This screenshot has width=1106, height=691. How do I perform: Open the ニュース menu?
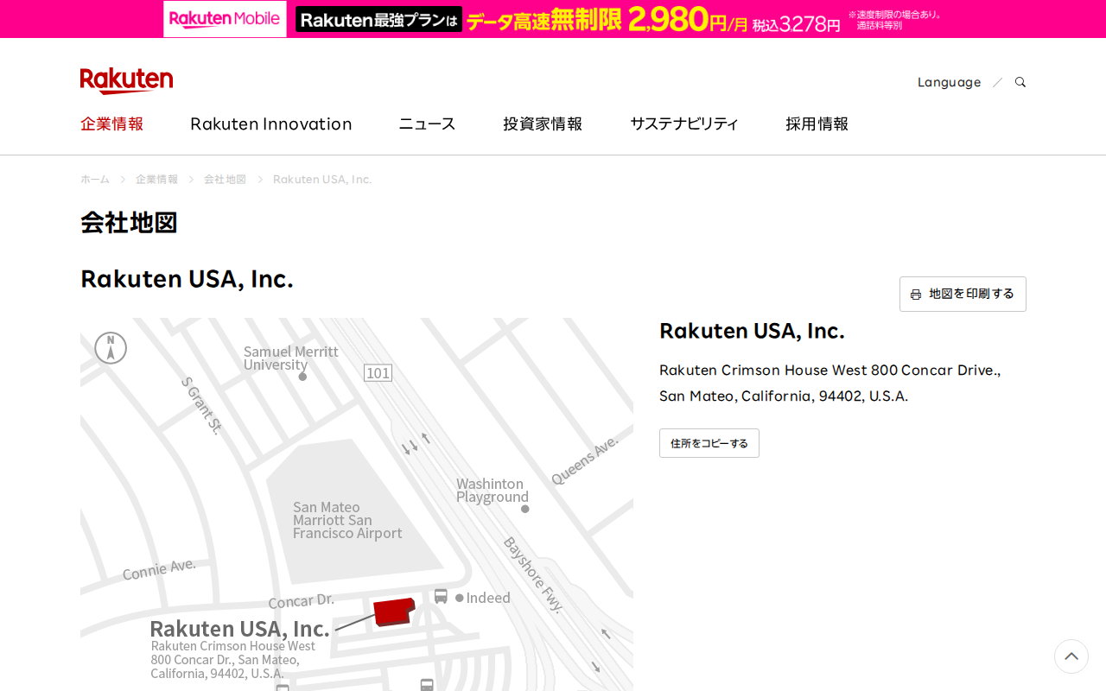427,124
